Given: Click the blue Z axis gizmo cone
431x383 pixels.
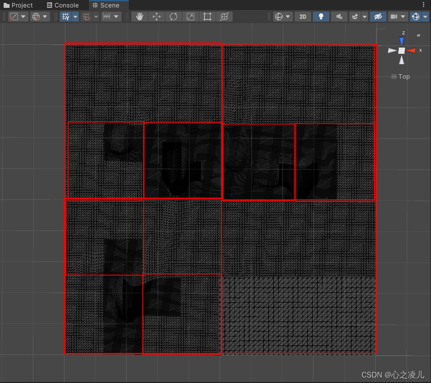Looking at the screenshot, I should tap(402, 41).
